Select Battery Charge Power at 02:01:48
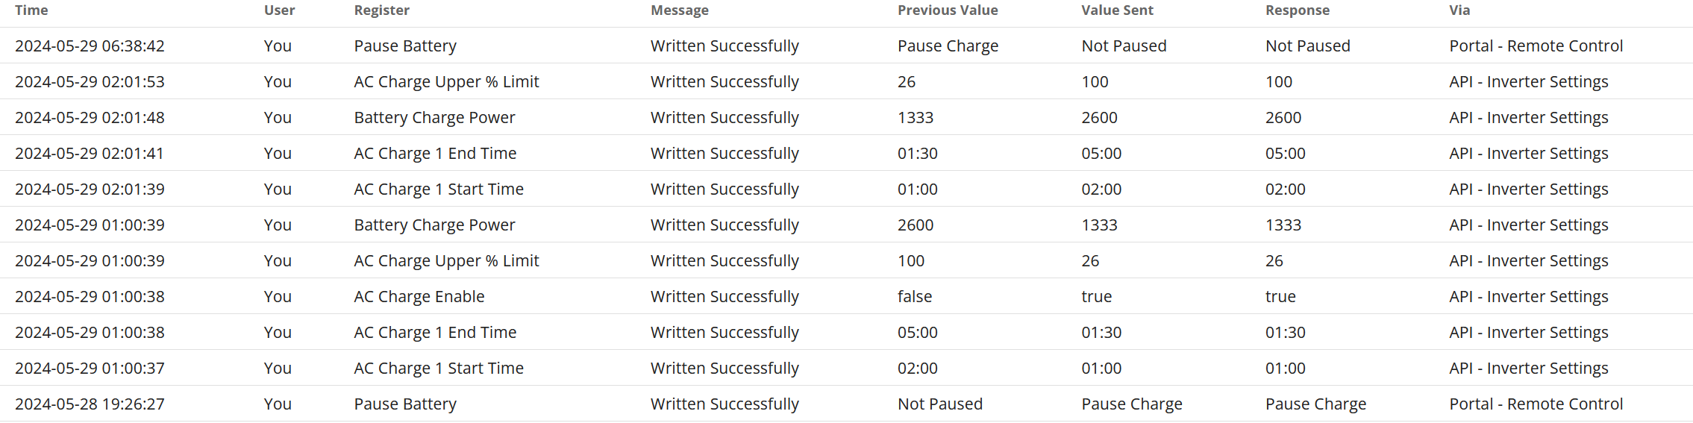The width and height of the screenshot is (1693, 423). 434,118
